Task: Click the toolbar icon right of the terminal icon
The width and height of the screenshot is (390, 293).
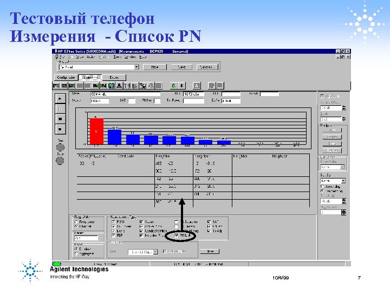Action: 127,86
